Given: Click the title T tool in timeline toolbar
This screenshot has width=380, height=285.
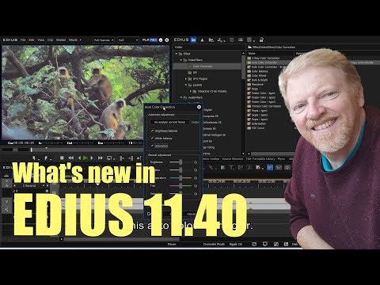Looking at the screenshot, I should [x=231, y=167].
